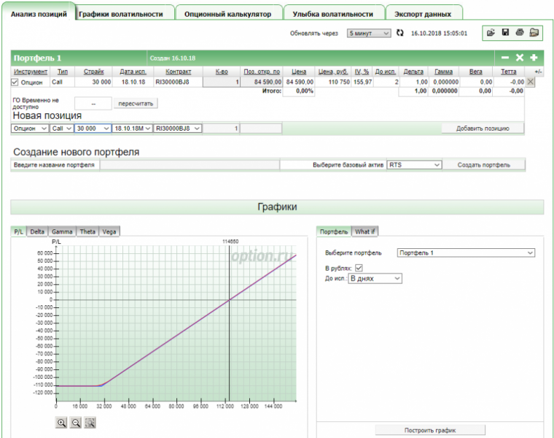The height and width of the screenshot is (438, 554).
Task: Open the Call option type dropdown
Action: tap(61, 128)
